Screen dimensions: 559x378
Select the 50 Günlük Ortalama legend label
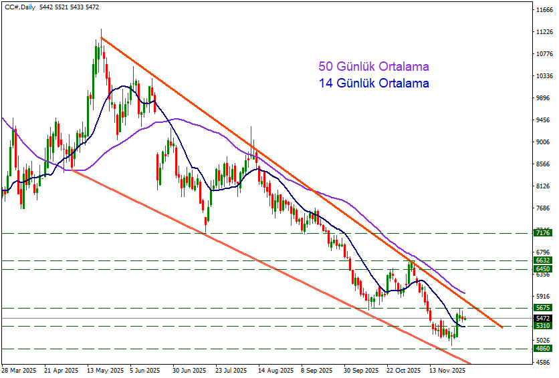(373, 67)
